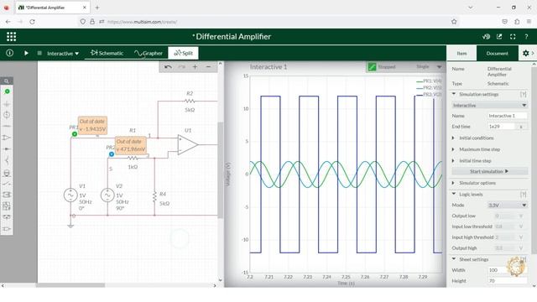Open the Interactive simulation type dropdown
537x302 pixels.
63,54
